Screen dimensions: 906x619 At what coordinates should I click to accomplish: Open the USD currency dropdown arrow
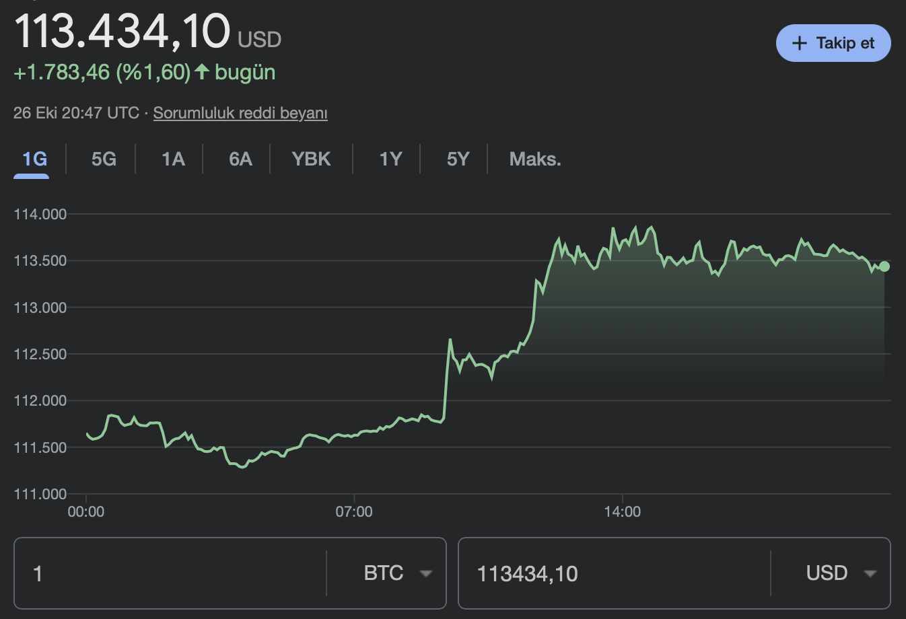pos(870,574)
